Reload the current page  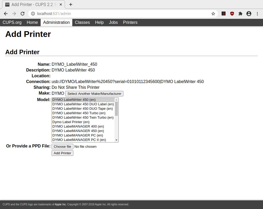(23, 14)
